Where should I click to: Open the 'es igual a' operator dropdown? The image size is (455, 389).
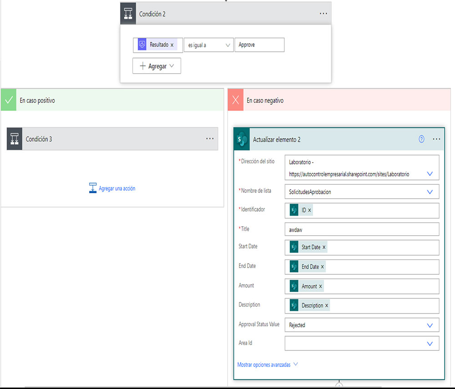(208, 45)
